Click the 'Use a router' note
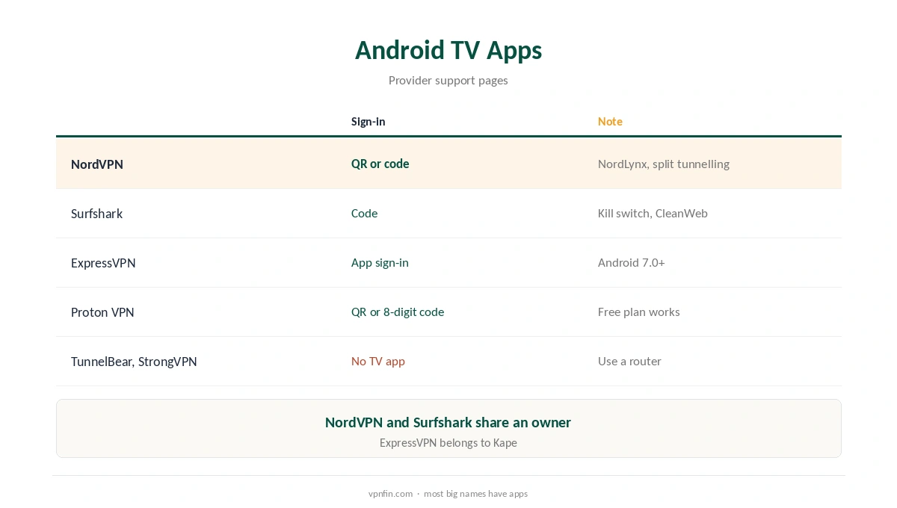 point(629,362)
